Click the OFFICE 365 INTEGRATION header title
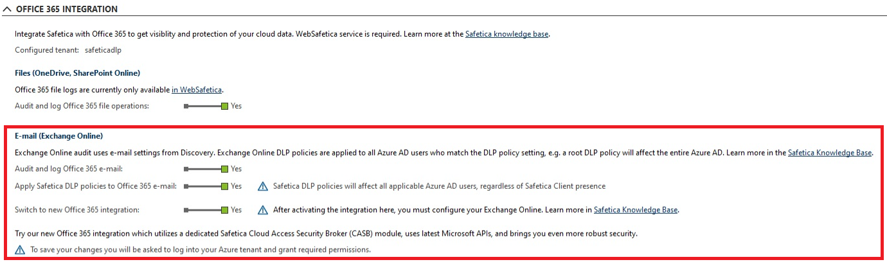The width and height of the screenshot is (887, 262). tap(67, 10)
